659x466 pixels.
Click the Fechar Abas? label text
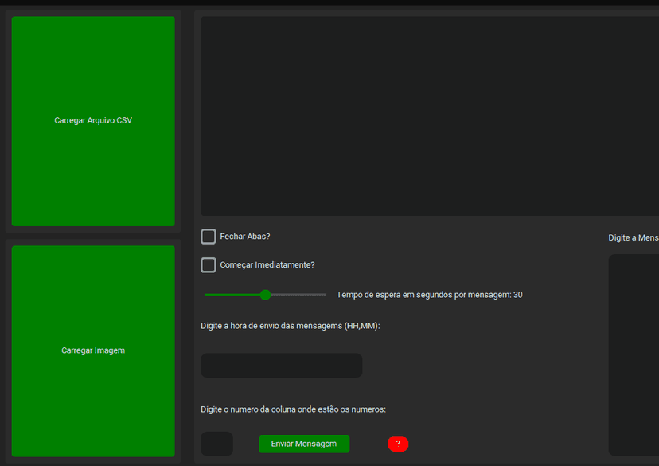(245, 237)
